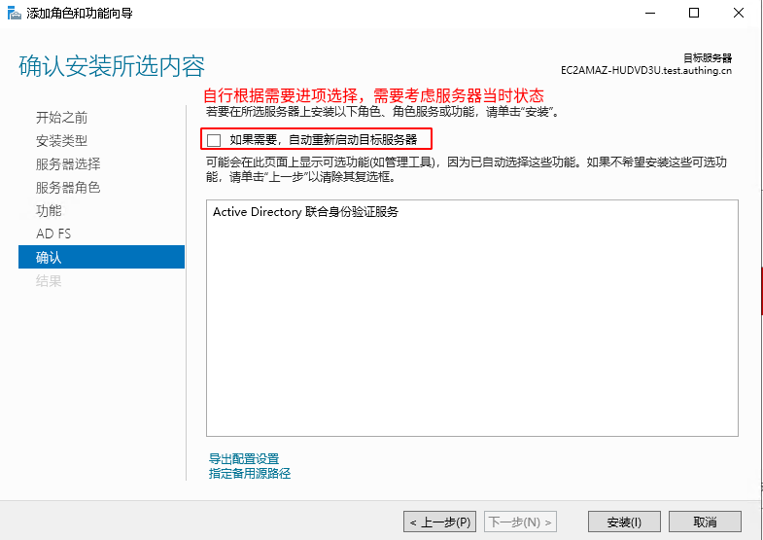The image size is (763, 540).
Task: Select the 开始之前 wizard step
Action: click(x=62, y=118)
